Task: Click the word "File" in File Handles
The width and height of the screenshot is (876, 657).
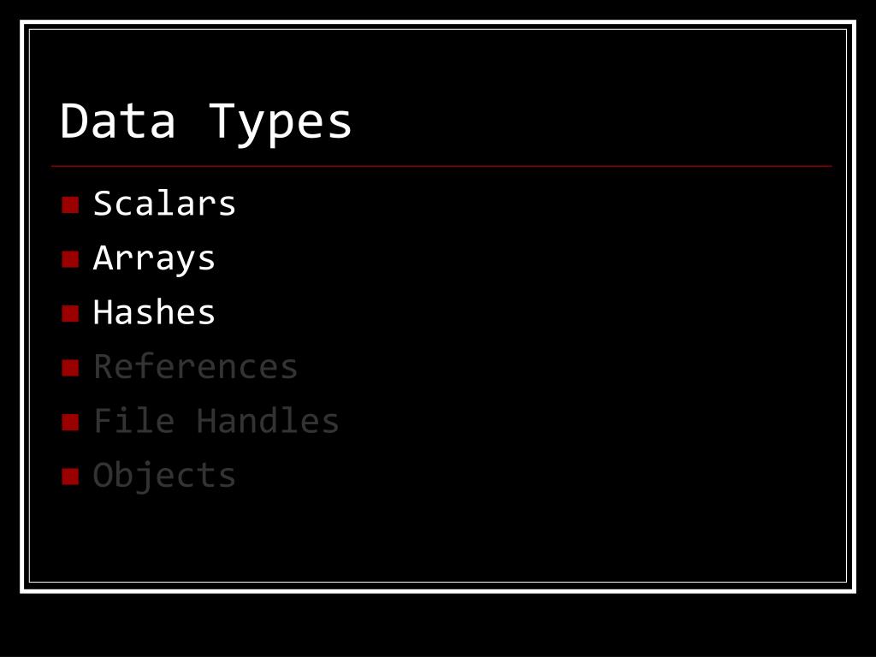Action: (134, 421)
